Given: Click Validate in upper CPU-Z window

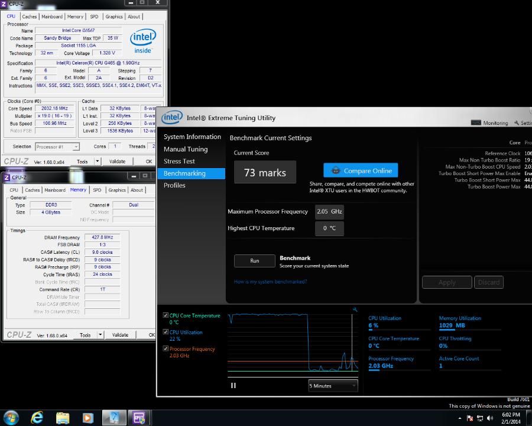Looking at the screenshot, I should tap(118, 162).
